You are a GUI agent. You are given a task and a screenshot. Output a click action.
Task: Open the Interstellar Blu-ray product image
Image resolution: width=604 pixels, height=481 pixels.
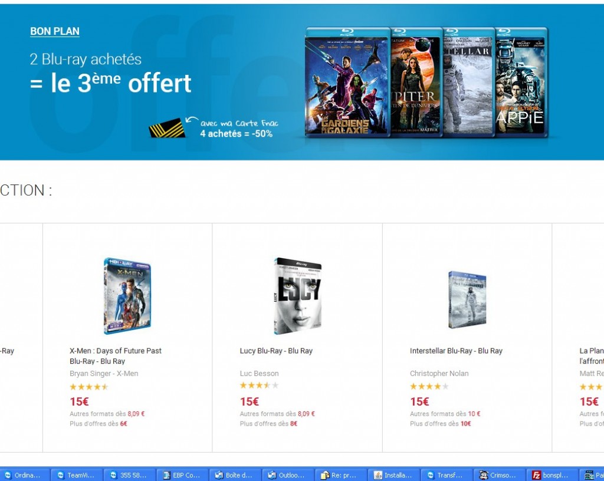click(467, 299)
